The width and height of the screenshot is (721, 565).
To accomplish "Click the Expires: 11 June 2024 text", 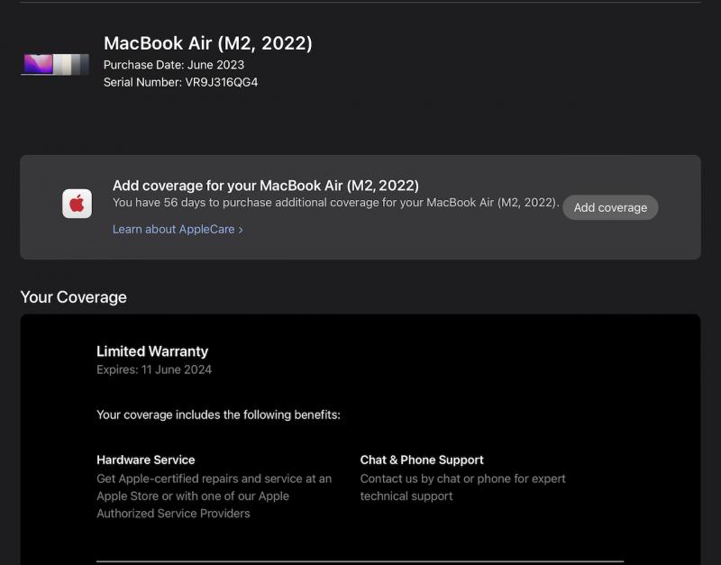I will tap(154, 369).
